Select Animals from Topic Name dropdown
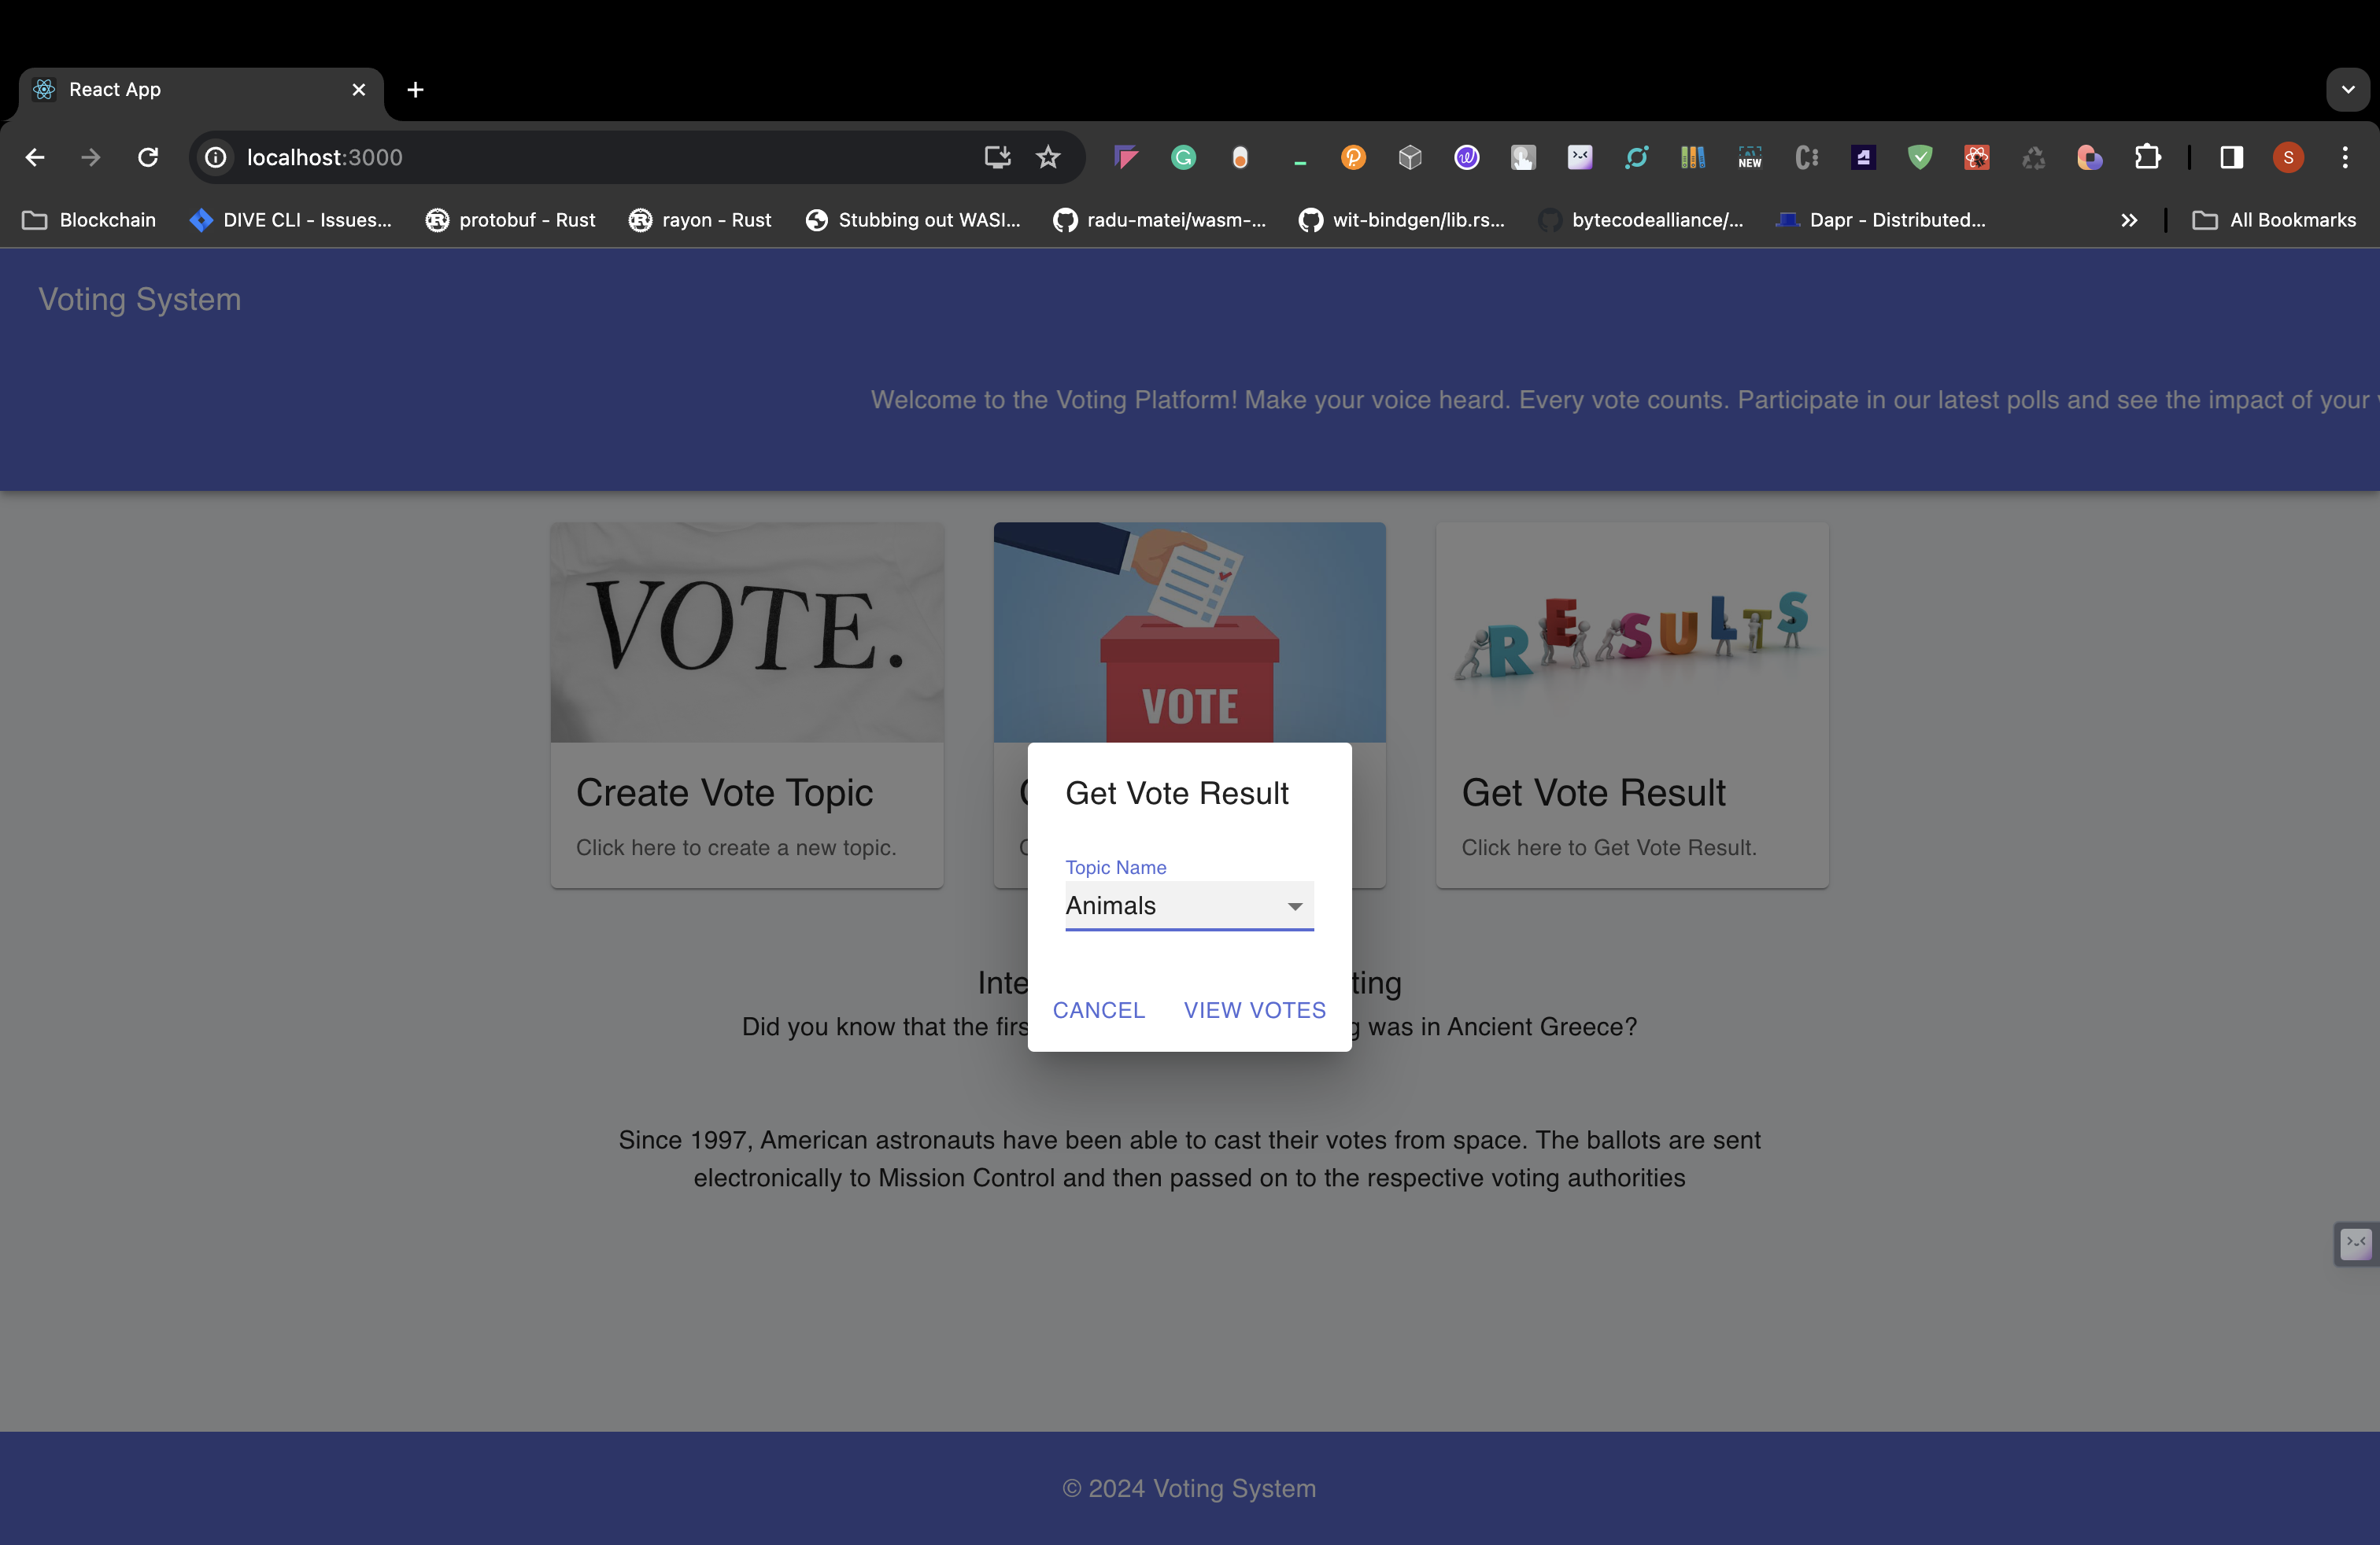2380x1545 pixels. [1188, 903]
